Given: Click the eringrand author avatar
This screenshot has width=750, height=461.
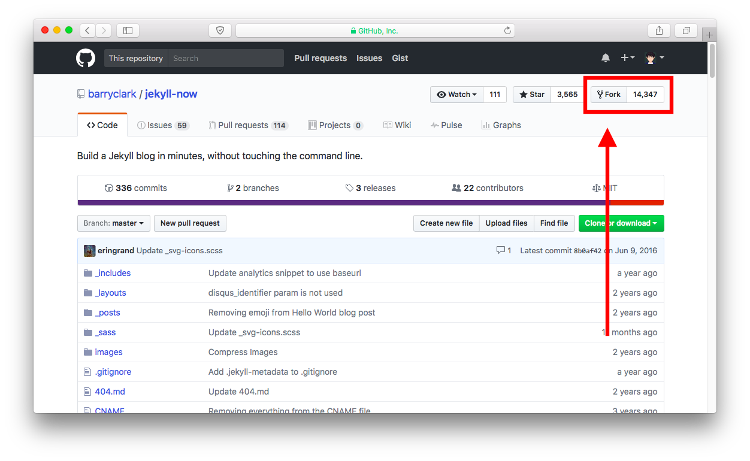Looking at the screenshot, I should (x=90, y=251).
